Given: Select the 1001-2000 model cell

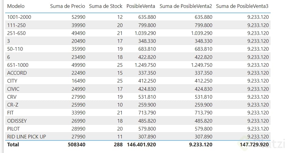Looking at the screenshot, I should (x=19, y=17).
